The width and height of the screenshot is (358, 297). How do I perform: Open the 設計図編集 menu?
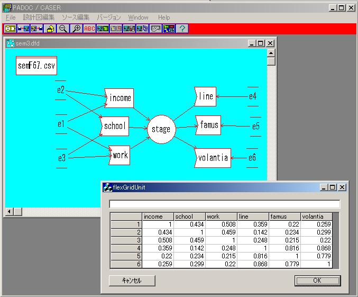click(x=39, y=17)
